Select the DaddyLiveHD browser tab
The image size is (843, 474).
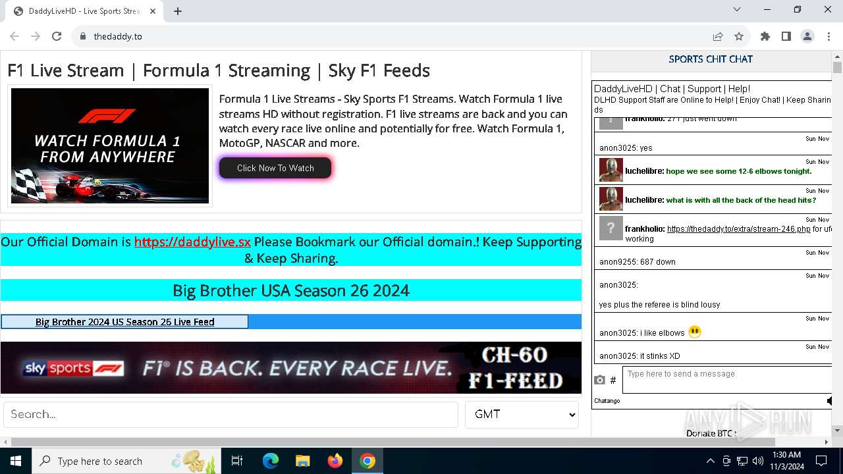point(84,11)
